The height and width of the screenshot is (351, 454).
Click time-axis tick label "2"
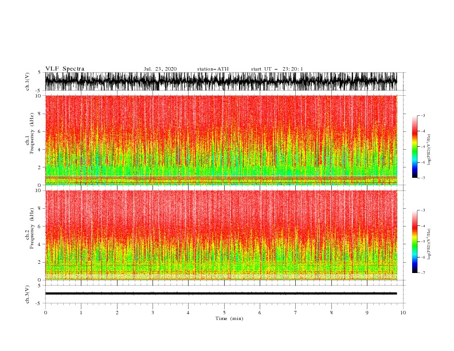117,313
